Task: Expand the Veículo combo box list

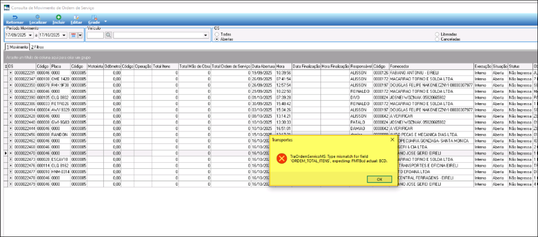Action: click(x=206, y=35)
